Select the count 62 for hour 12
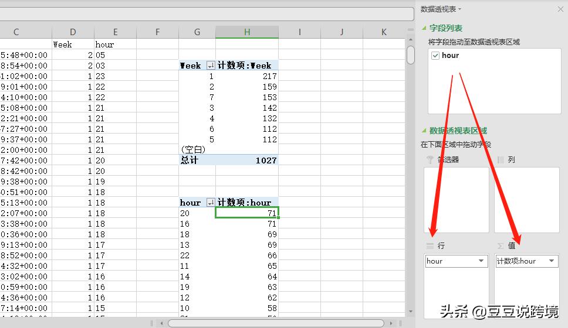 point(247,298)
